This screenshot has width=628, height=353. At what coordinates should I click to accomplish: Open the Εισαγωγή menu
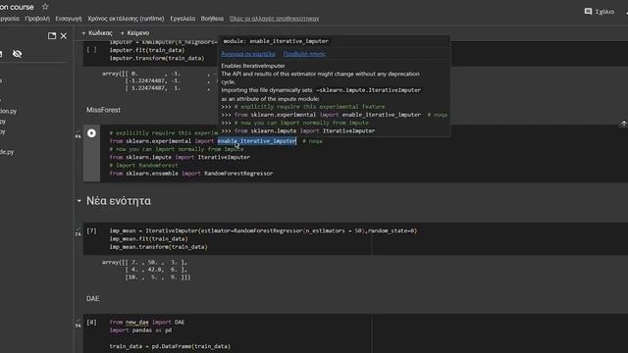click(x=69, y=19)
